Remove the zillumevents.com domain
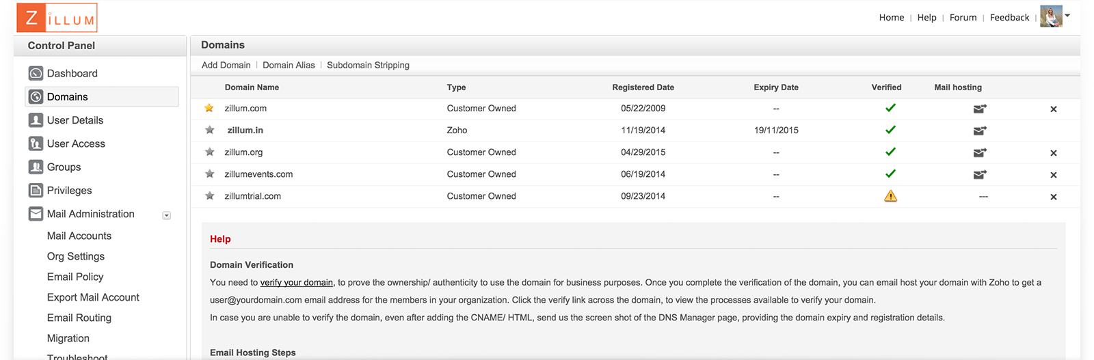This screenshot has height=360, width=1094. point(1054,175)
